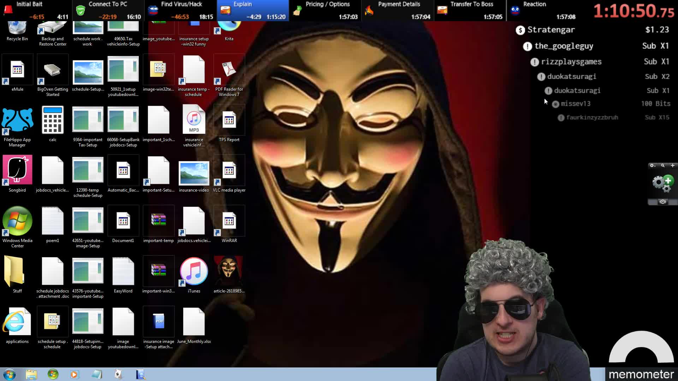Open the Automatic_Bac... file icon
678x381 pixels.
[x=123, y=170]
